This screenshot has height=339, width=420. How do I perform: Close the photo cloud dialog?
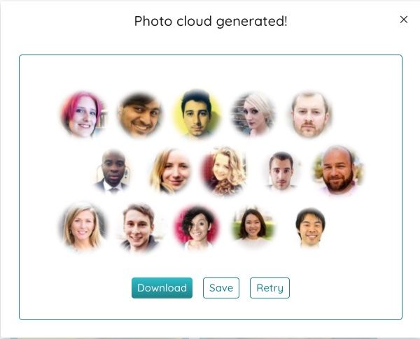[404, 20]
